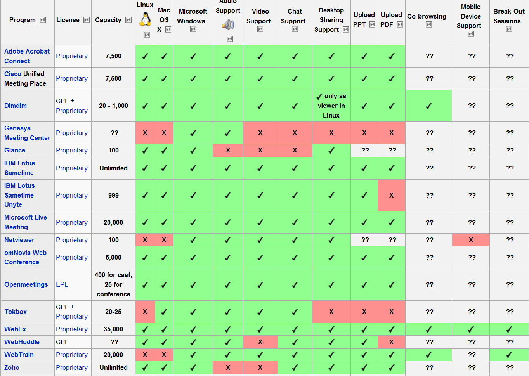
Task: Open IBM Lotus Sametime Unyte link
Action: click(19, 195)
